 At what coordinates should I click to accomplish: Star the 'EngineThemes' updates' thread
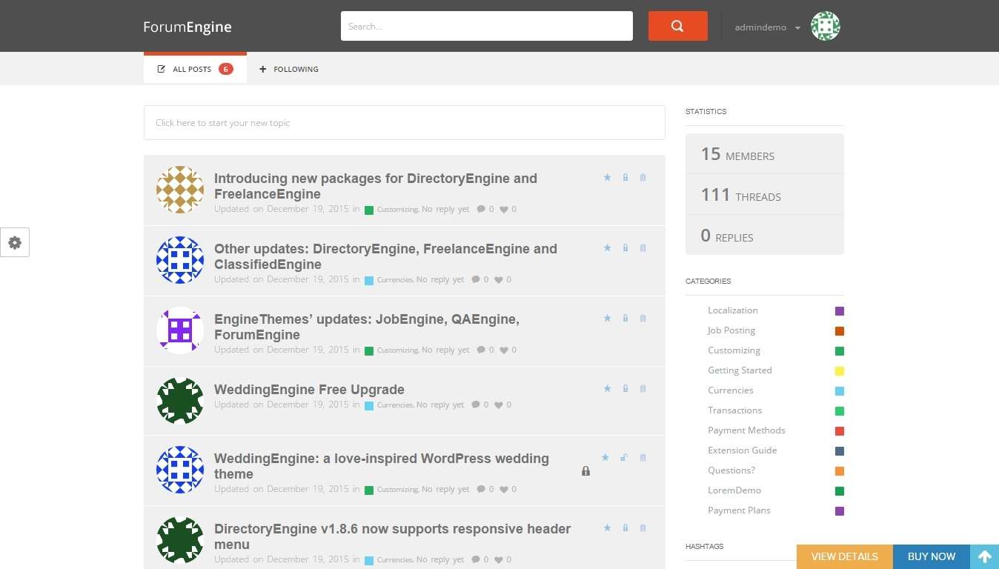tap(607, 319)
